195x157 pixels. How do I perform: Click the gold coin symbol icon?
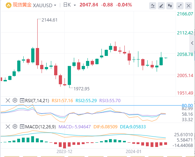[x=9, y=5]
